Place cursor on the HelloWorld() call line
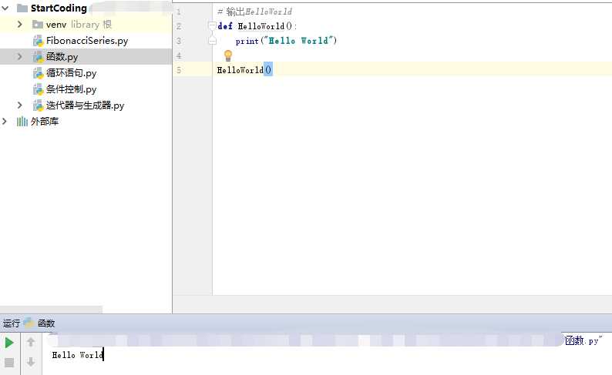This screenshot has height=375, width=612. [244, 70]
